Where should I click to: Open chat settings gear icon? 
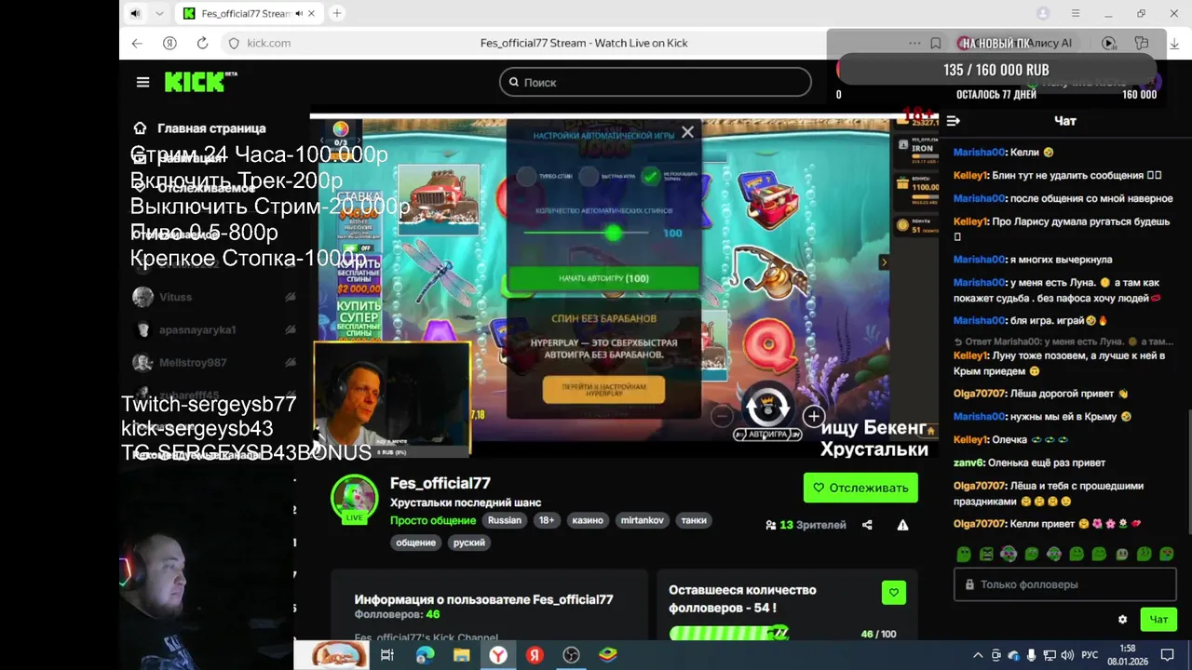(x=1122, y=619)
